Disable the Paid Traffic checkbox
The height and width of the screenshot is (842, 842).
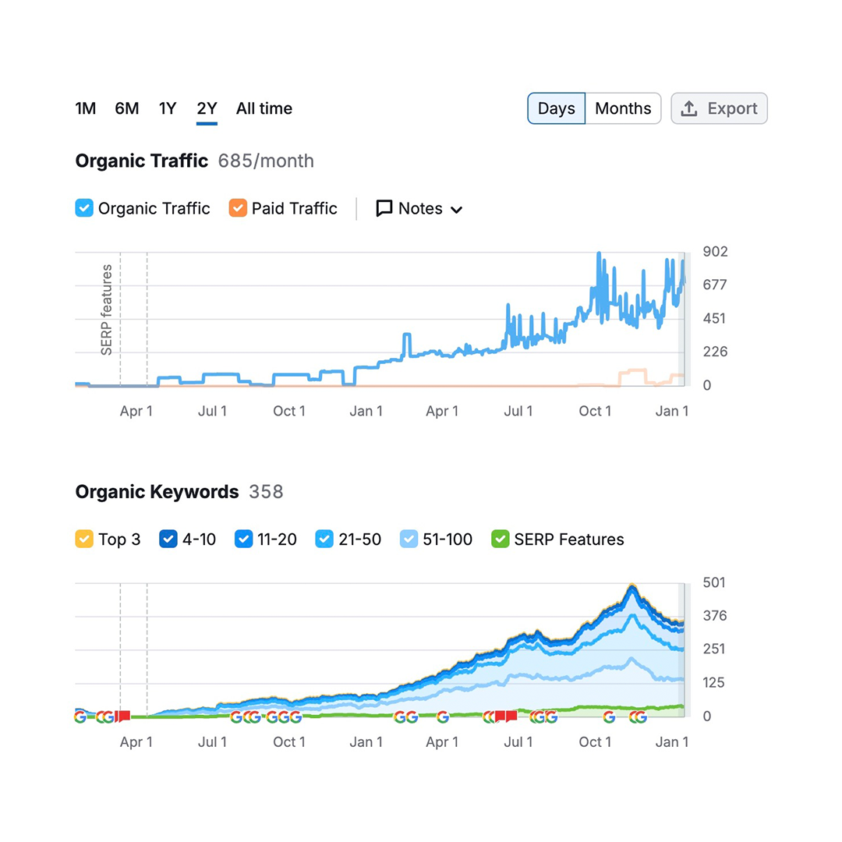tap(238, 209)
